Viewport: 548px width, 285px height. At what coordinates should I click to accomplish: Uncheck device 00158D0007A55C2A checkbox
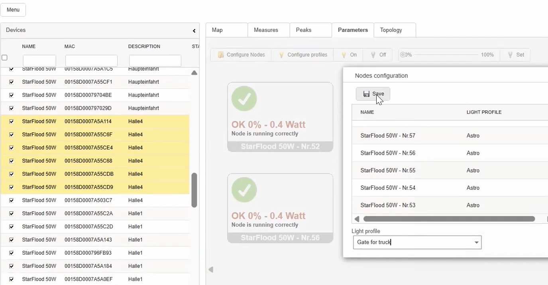point(11,214)
